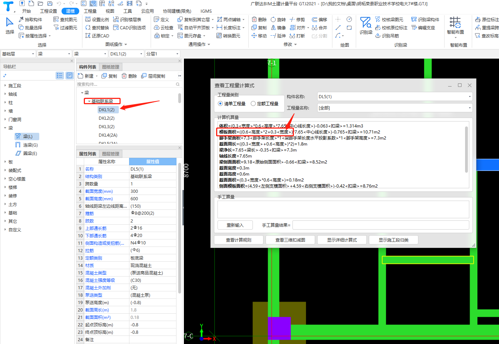Click the 过滤图元 filter element tool
499x344 pixels.
tap(65, 28)
